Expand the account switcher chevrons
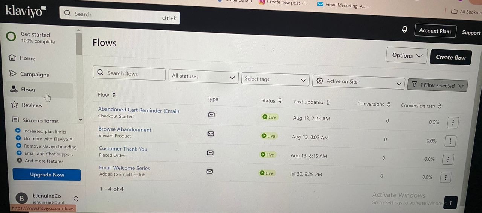This screenshot has width=482, height=213. coord(76,199)
